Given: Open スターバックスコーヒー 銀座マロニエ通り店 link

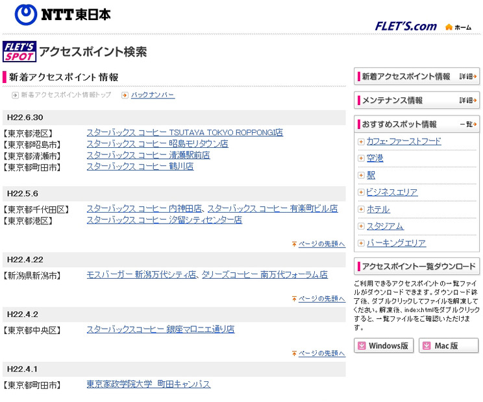Looking at the screenshot, I should pos(160,329).
